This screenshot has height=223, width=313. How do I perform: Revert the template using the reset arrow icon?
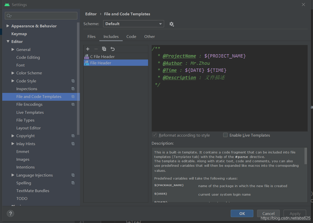point(112,49)
